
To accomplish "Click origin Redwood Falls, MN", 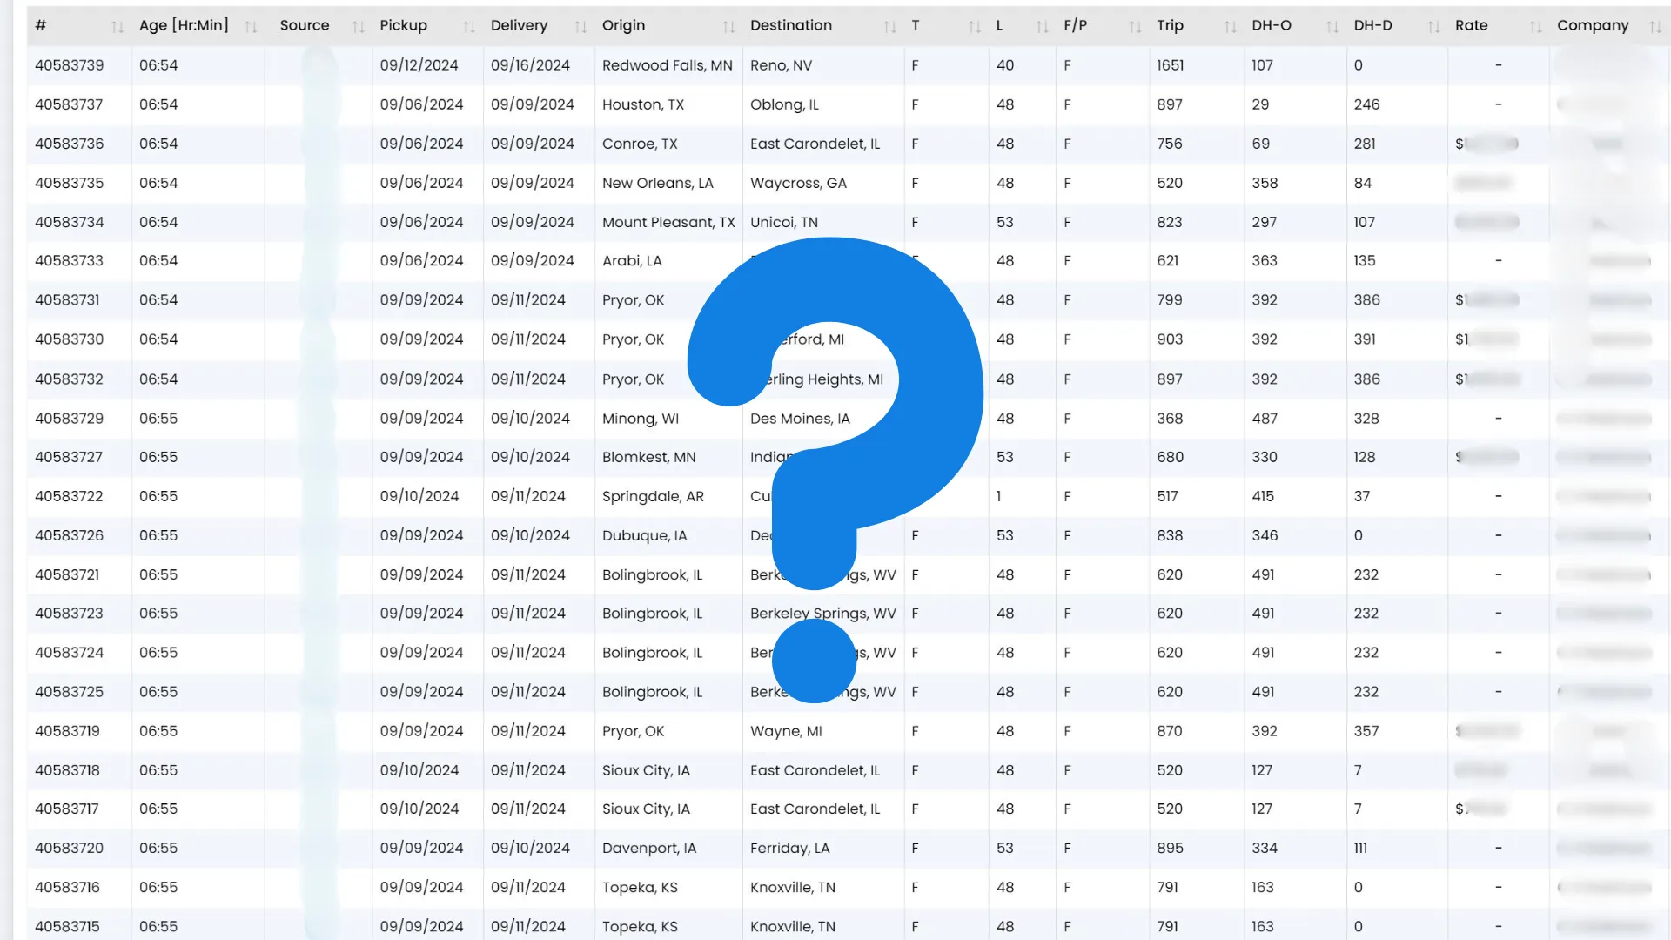I will point(667,65).
